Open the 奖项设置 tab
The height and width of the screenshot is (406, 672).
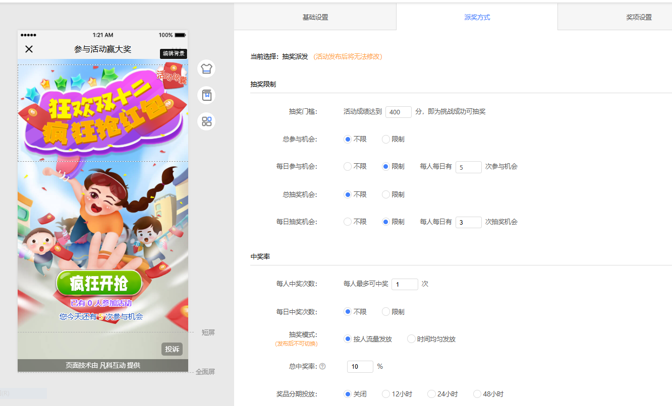[639, 17]
